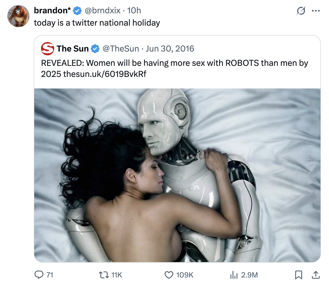The image size is (329, 286).
Task: Click brandon's blue verified badge
Action: [x=77, y=11]
